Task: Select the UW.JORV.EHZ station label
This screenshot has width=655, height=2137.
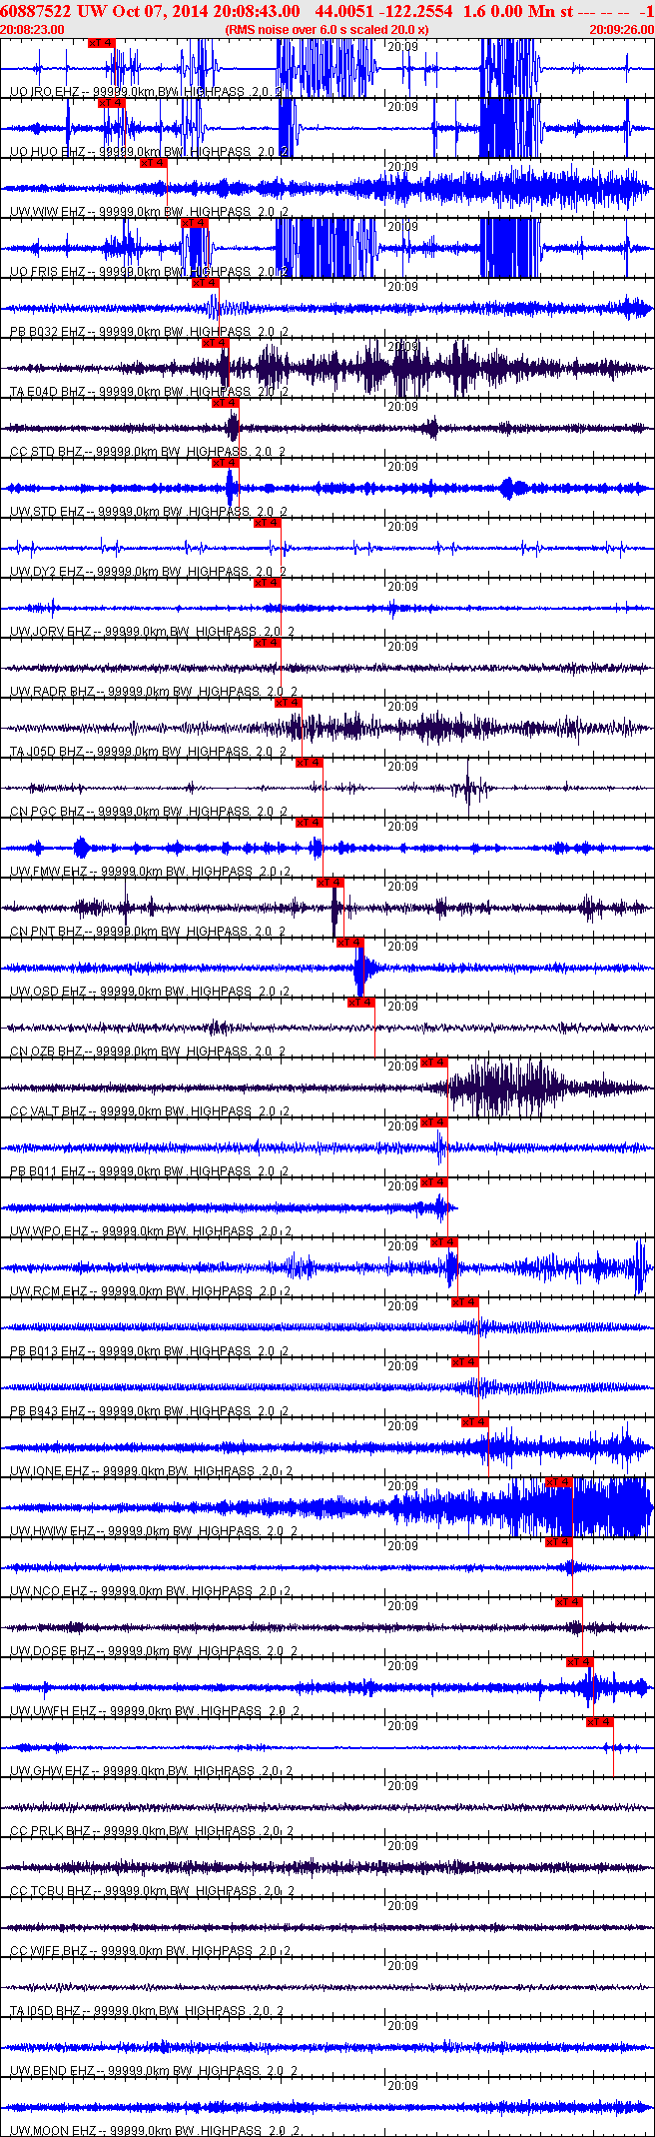Action: click(x=153, y=632)
